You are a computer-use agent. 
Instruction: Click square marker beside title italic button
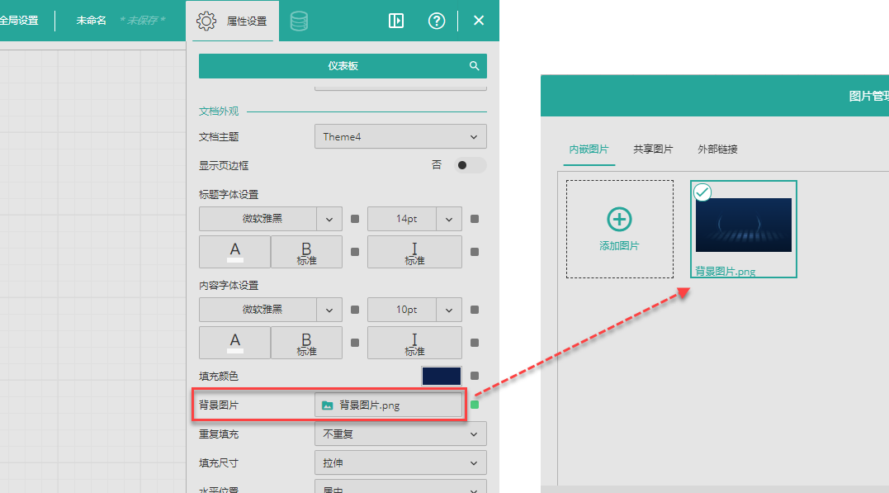tap(475, 252)
